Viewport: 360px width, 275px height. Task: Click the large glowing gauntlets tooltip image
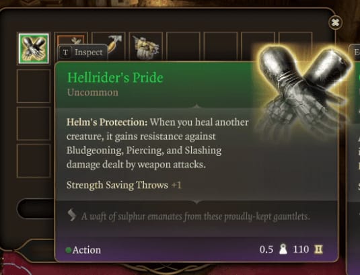click(303, 89)
